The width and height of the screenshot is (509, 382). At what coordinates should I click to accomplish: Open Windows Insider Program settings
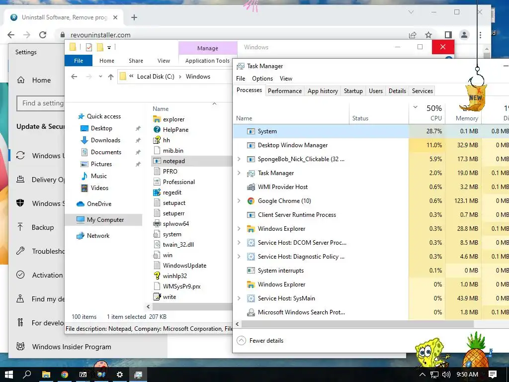click(x=64, y=347)
